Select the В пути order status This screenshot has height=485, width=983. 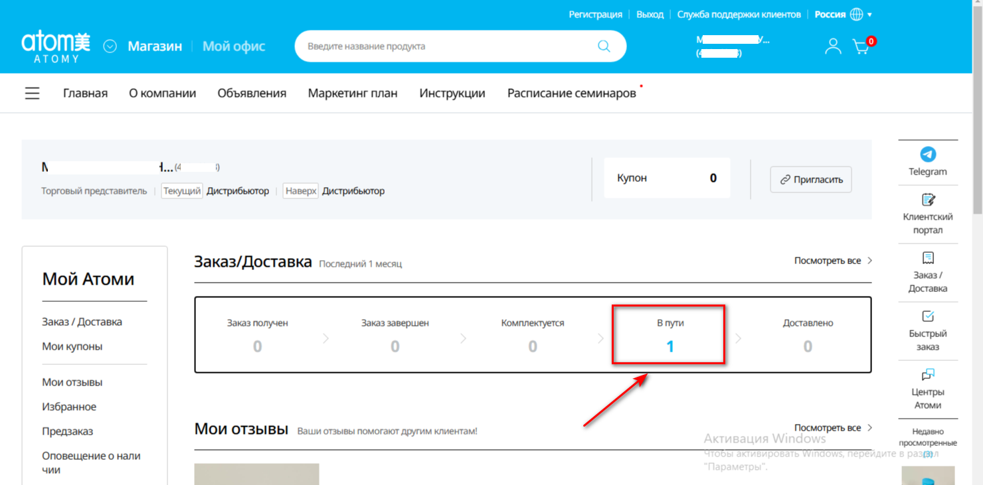pyautogui.click(x=670, y=336)
